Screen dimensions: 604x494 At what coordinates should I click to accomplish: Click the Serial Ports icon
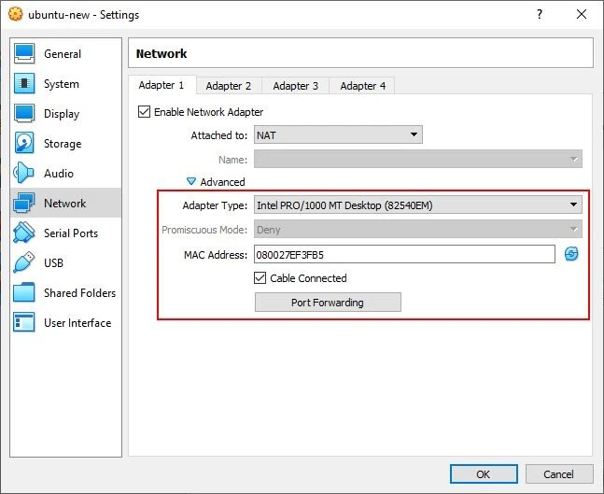25,233
